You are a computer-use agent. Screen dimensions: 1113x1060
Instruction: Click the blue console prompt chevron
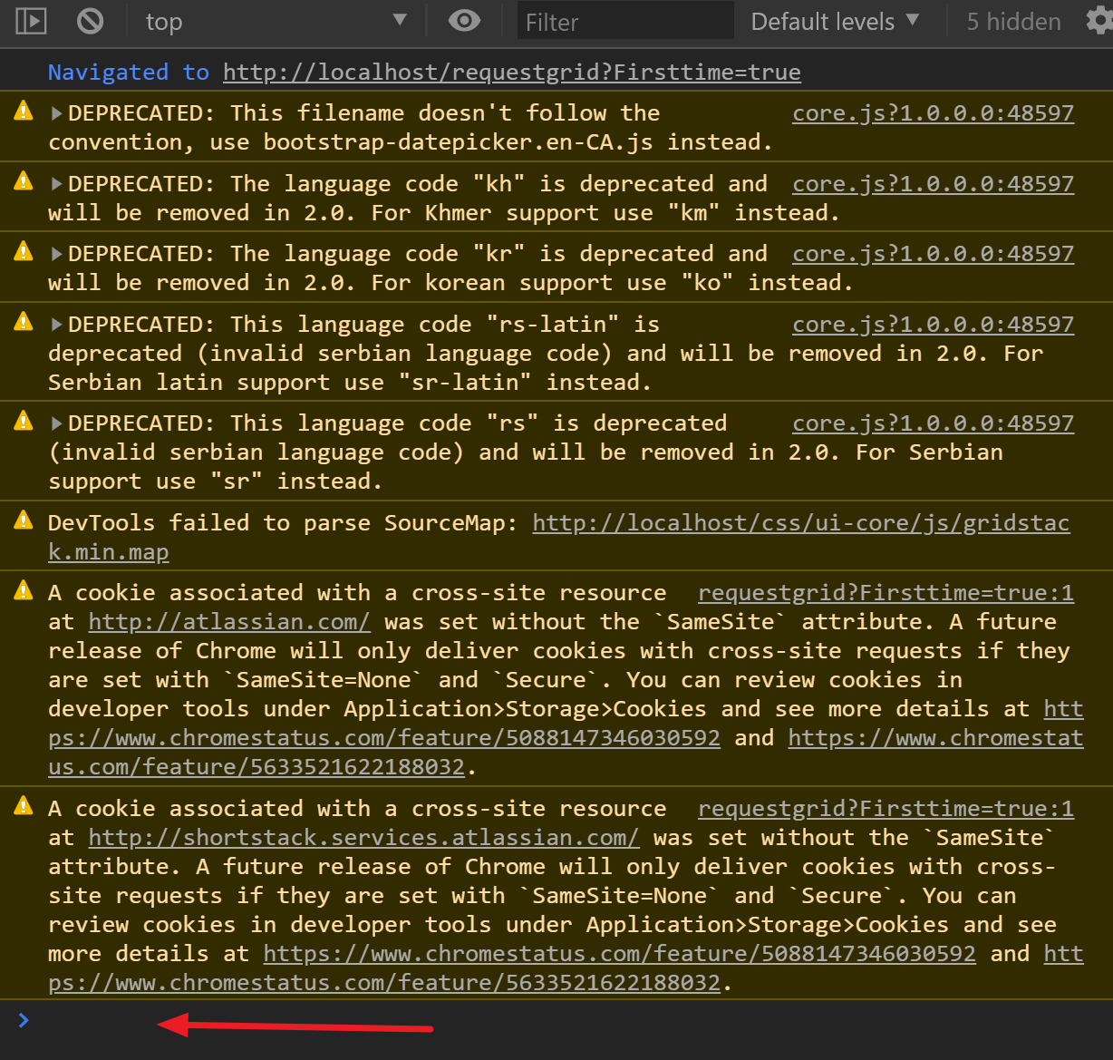coord(24,1021)
